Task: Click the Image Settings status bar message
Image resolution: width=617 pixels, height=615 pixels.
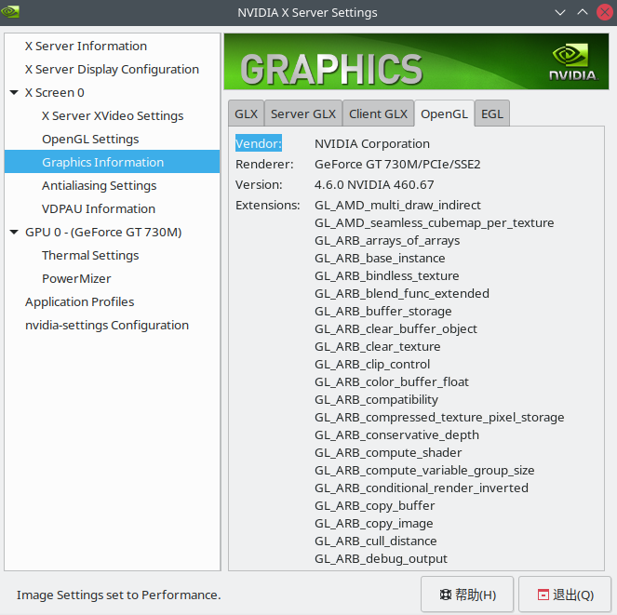Action: pyautogui.click(x=118, y=595)
